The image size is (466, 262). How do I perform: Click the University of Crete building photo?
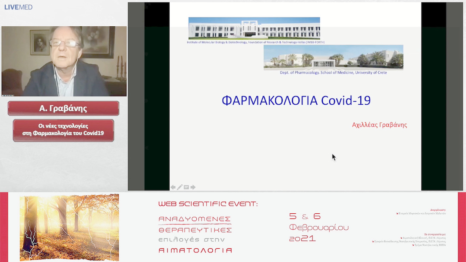tap(334, 57)
